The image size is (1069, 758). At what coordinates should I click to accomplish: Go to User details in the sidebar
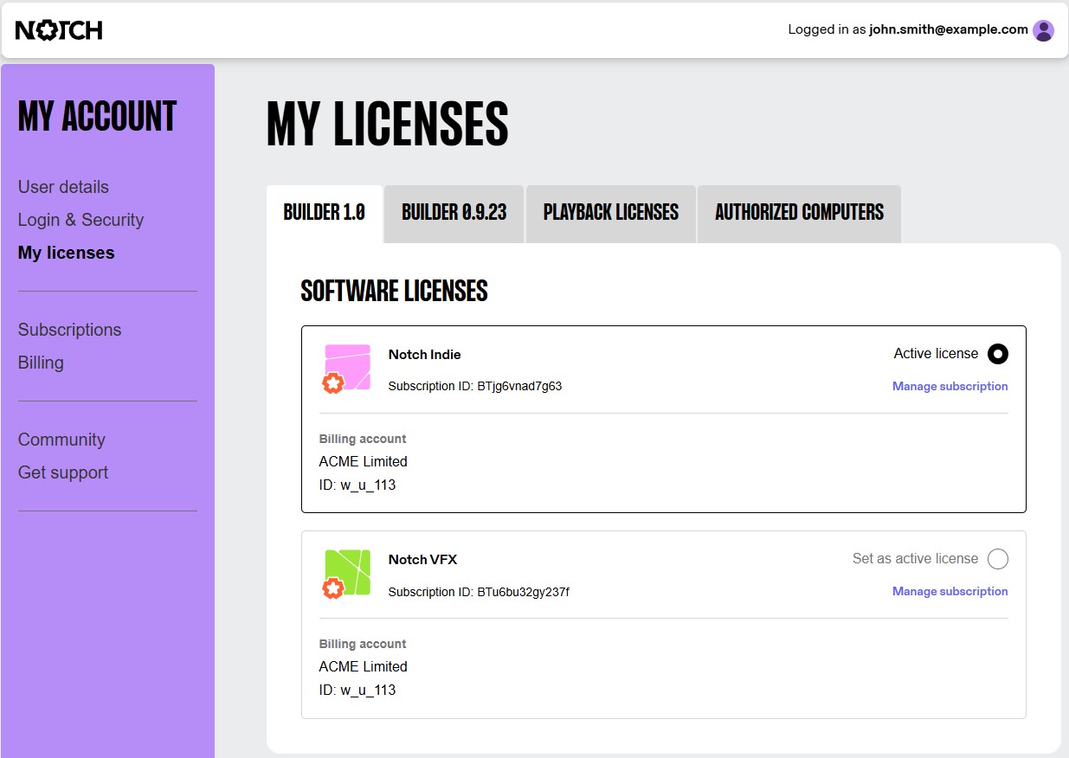point(63,187)
